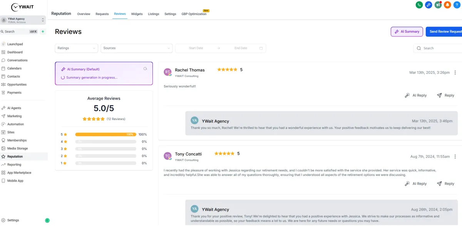The width and height of the screenshot is (462, 226).
Task: Click the AI Summary button
Action: (x=407, y=32)
